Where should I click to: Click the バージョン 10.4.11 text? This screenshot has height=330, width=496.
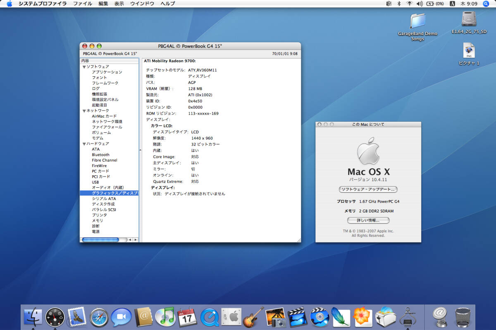point(368,180)
